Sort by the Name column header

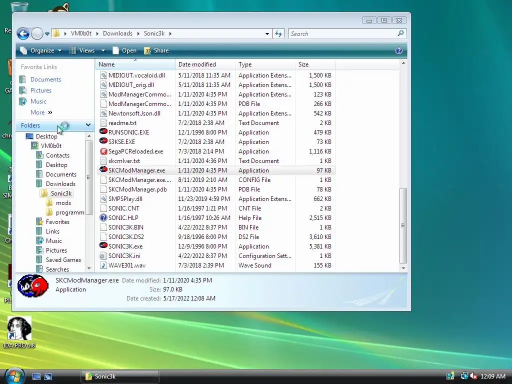[135, 64]
